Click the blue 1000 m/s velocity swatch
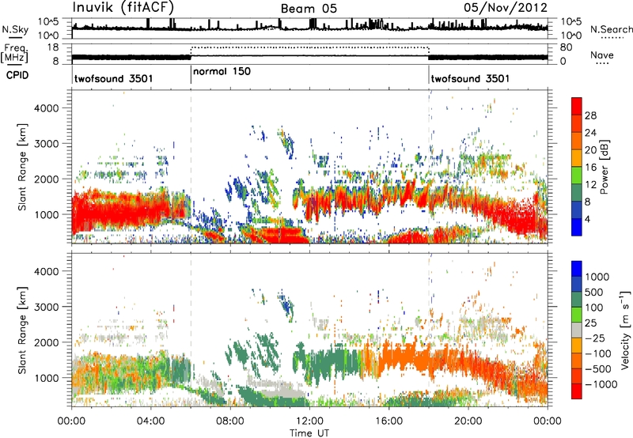This screenshot has width=633, height=438. point(577,269)
